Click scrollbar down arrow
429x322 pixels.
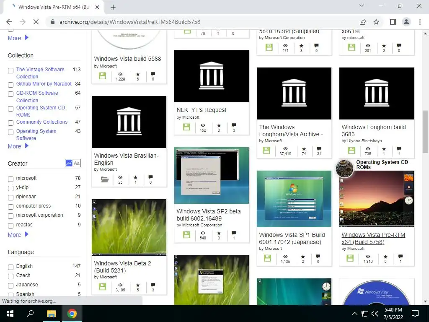tap(425, 301)
